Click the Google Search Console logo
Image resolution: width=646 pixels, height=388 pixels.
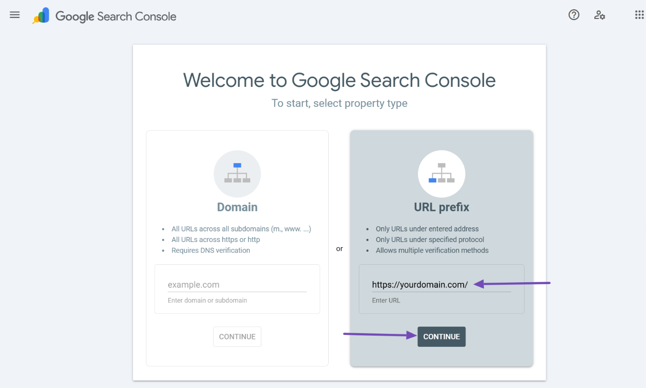[x=41, y=16]
